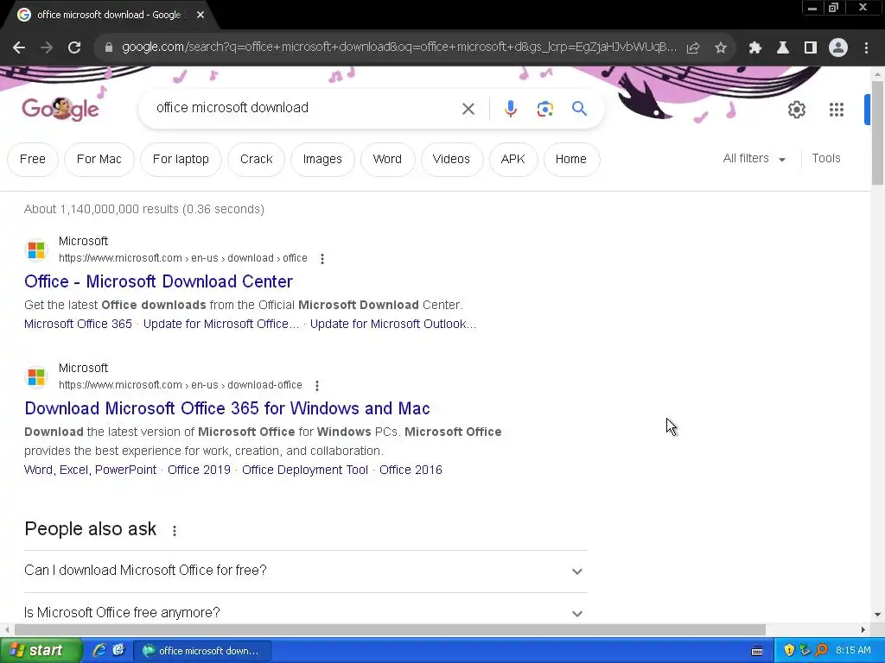The width and height of the screenshot is (885, 663).
Task: Expand 'Is Microsoft Office free anymore?'
Action: tap(305, 612)
